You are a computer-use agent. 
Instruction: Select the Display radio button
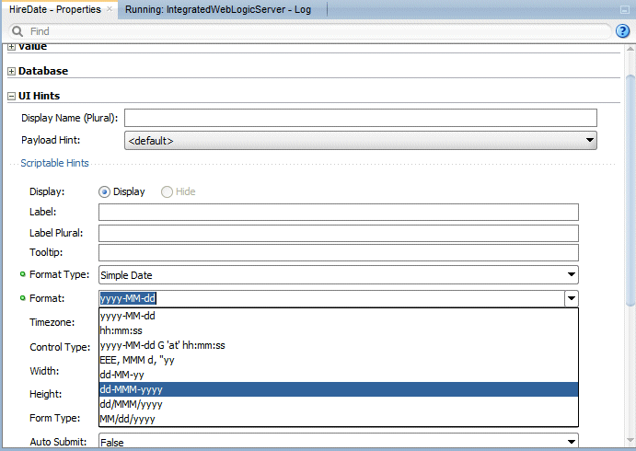point(104,191)
